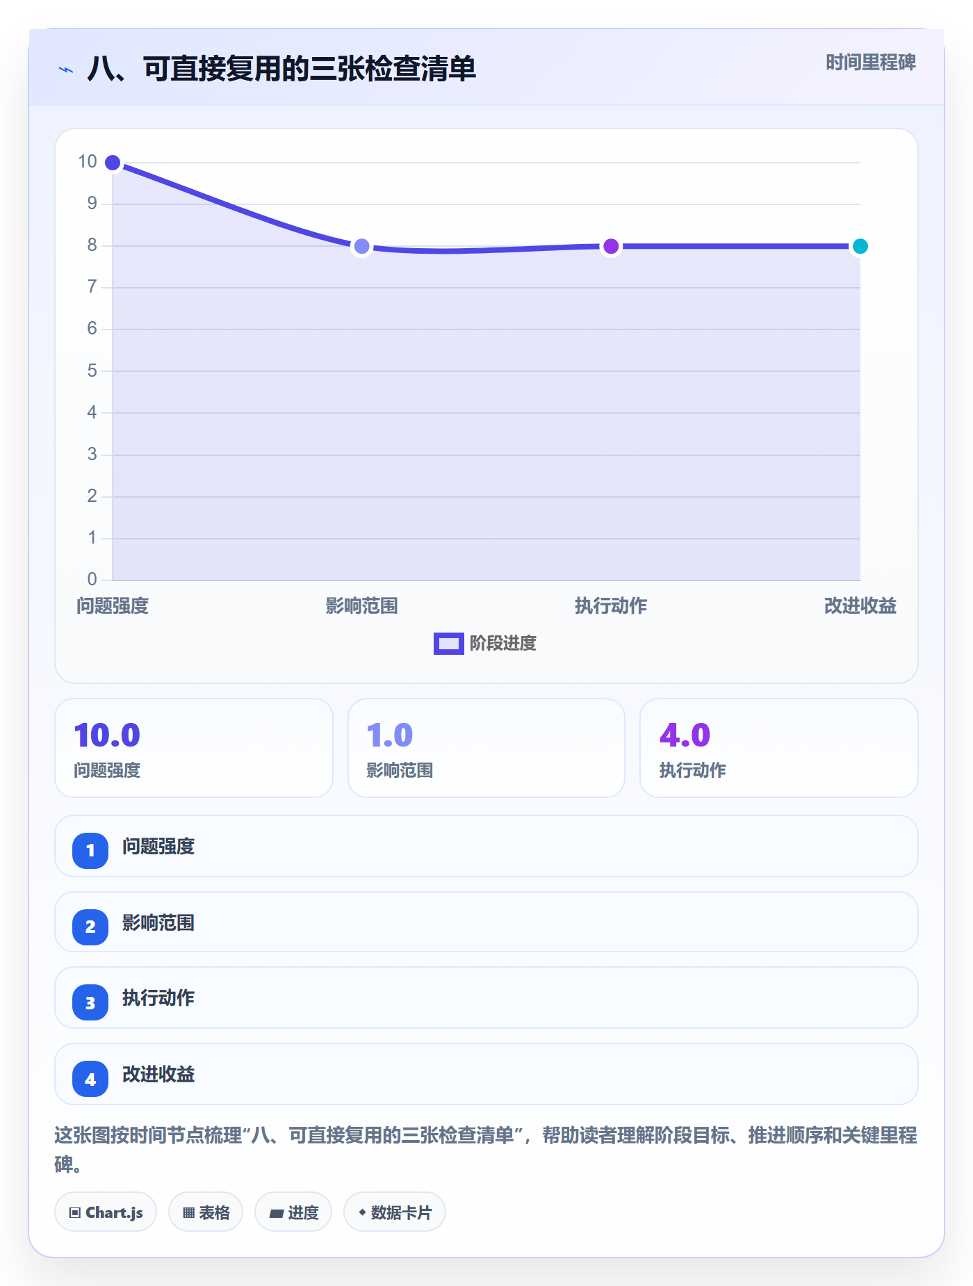Click the 问题强度 data point at value 10
The height and width of the screenshot is (1286, 973).
click(x=113, y=163)
